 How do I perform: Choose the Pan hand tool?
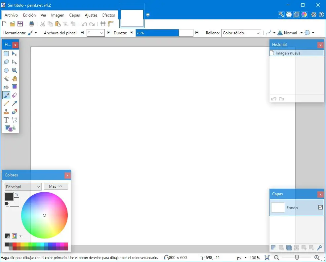(14, 79)
